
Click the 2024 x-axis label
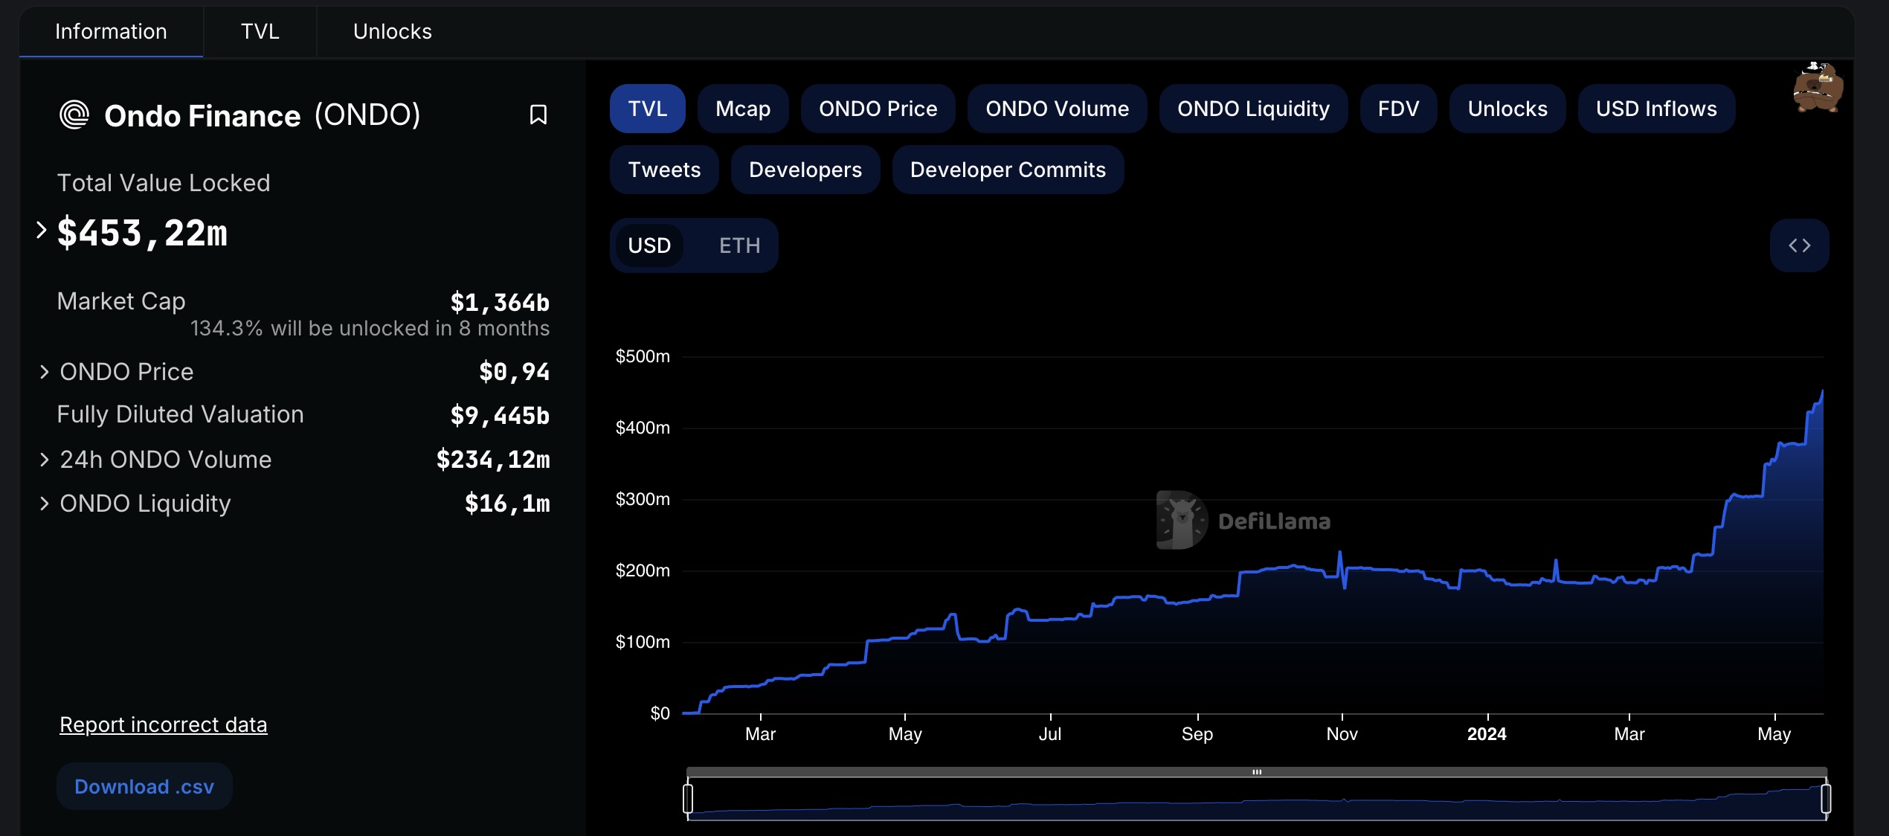[1487, 734]
